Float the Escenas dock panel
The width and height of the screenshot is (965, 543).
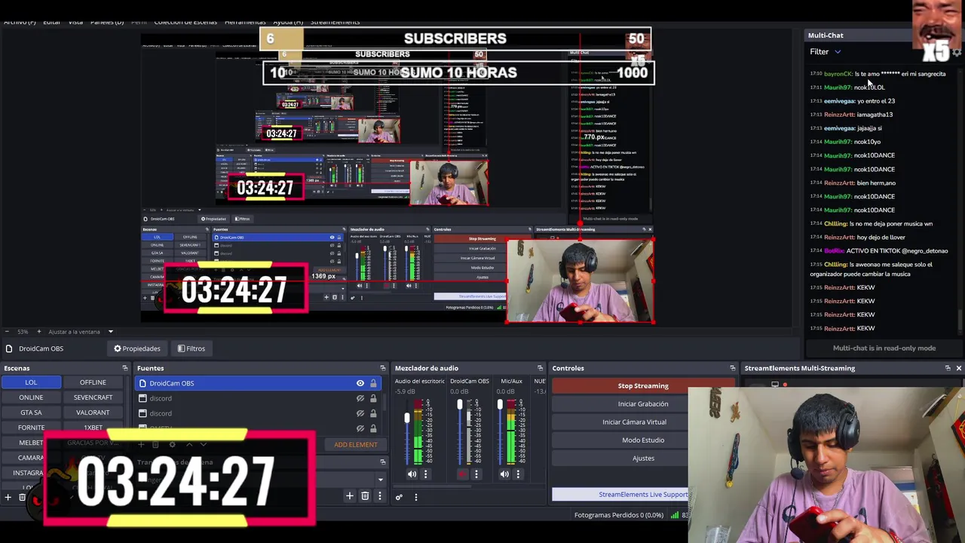point(125,368)
